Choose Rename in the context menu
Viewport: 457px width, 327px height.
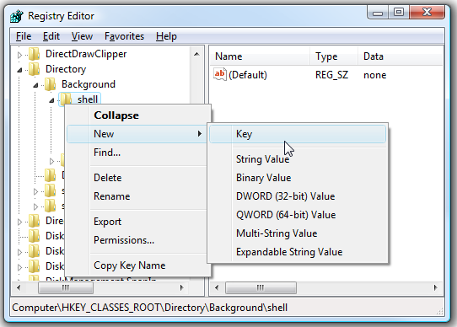click(x=137, y=196)
